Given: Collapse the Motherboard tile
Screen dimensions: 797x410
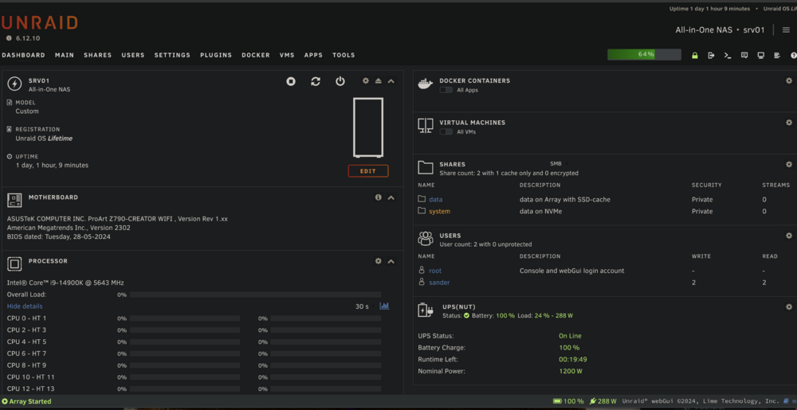Looking at the screenshot, I should point(391,197).
